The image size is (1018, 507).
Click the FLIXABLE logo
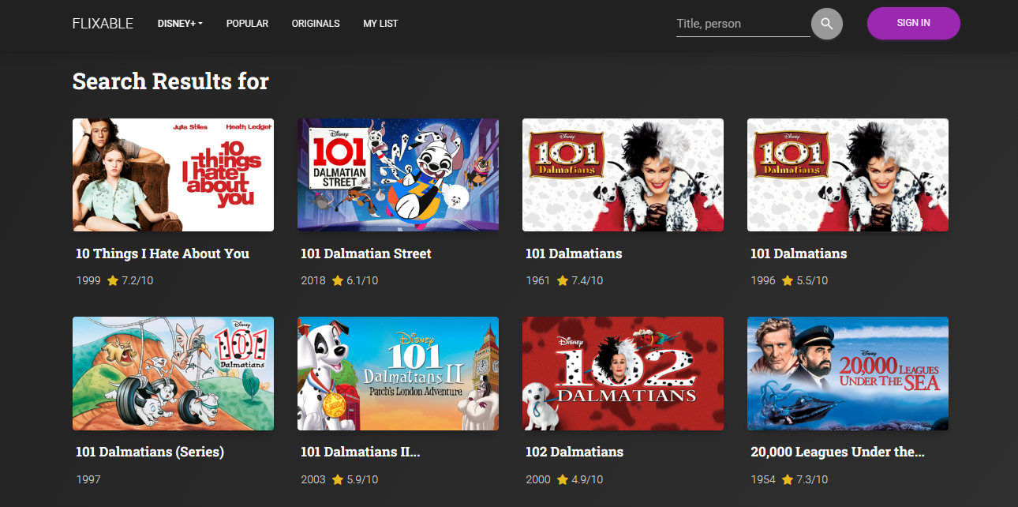[103, 24]
